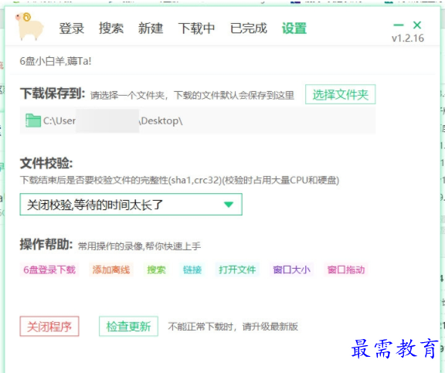Click the green folder icon beside path

33,120
